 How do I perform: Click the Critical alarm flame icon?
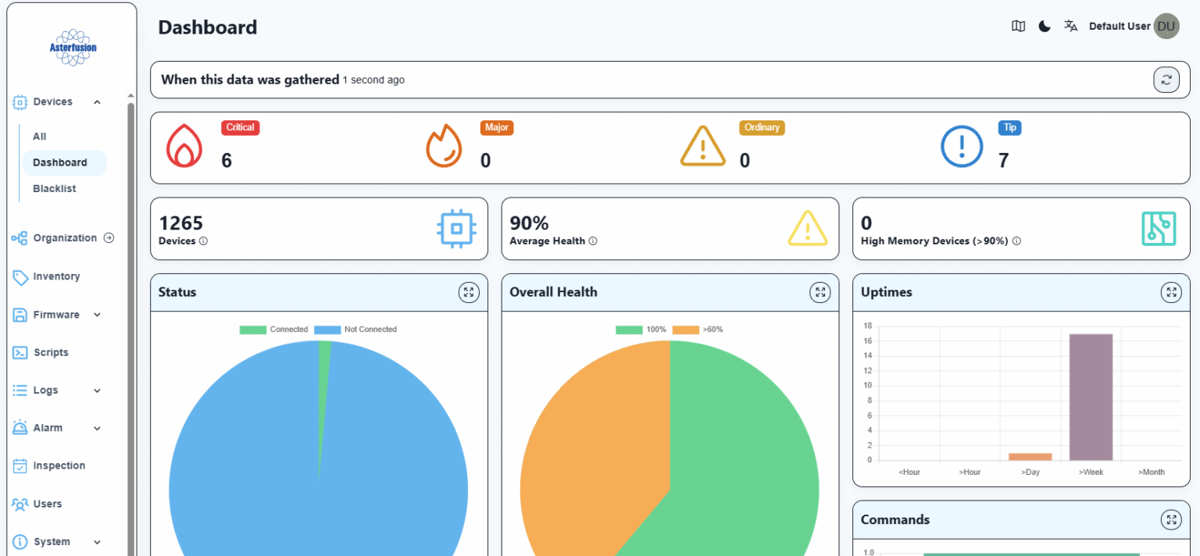click(x=184, y=147)
